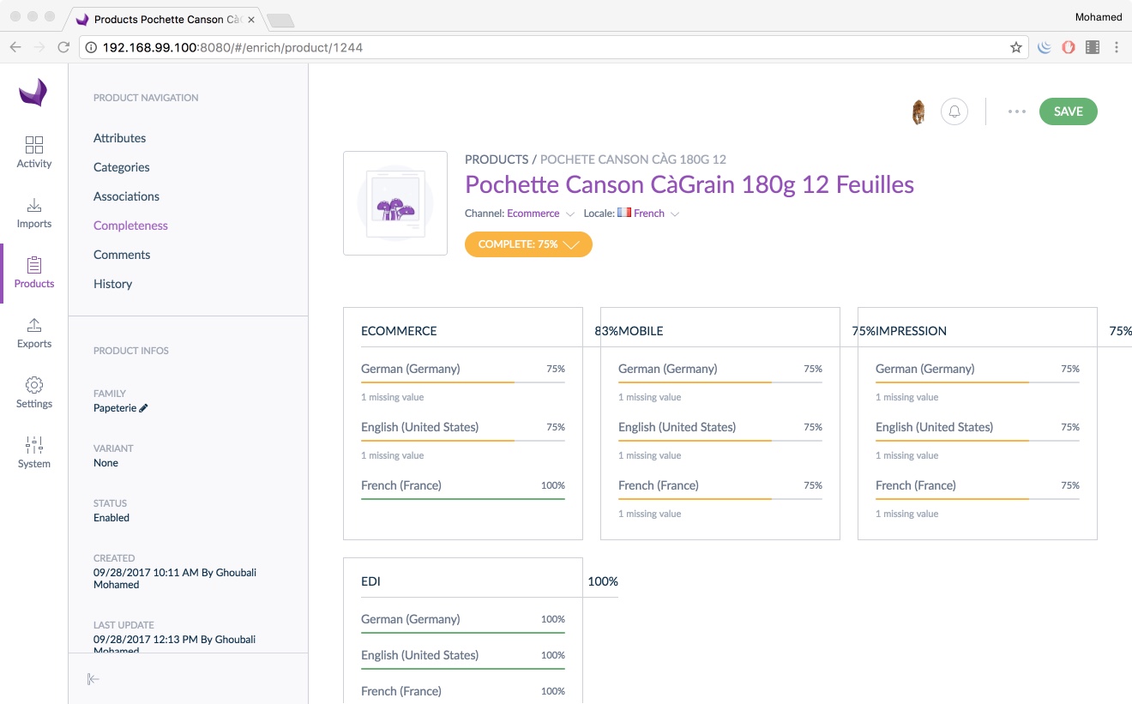Screen dimensions: 1132x704
Task: Switch to the Attributes section
Action: tap(119, 138)
